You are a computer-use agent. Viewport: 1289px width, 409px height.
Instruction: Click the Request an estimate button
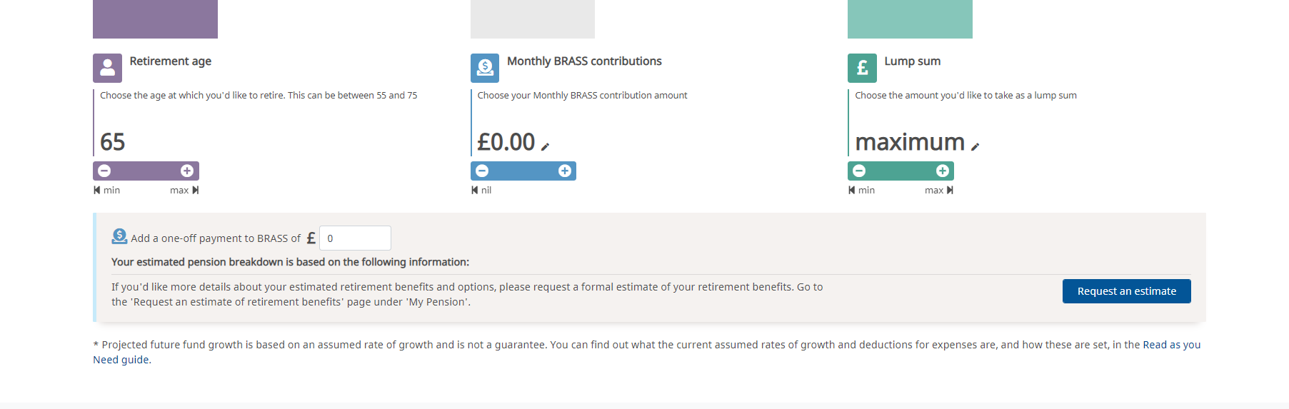click(x=1126, y=291)
